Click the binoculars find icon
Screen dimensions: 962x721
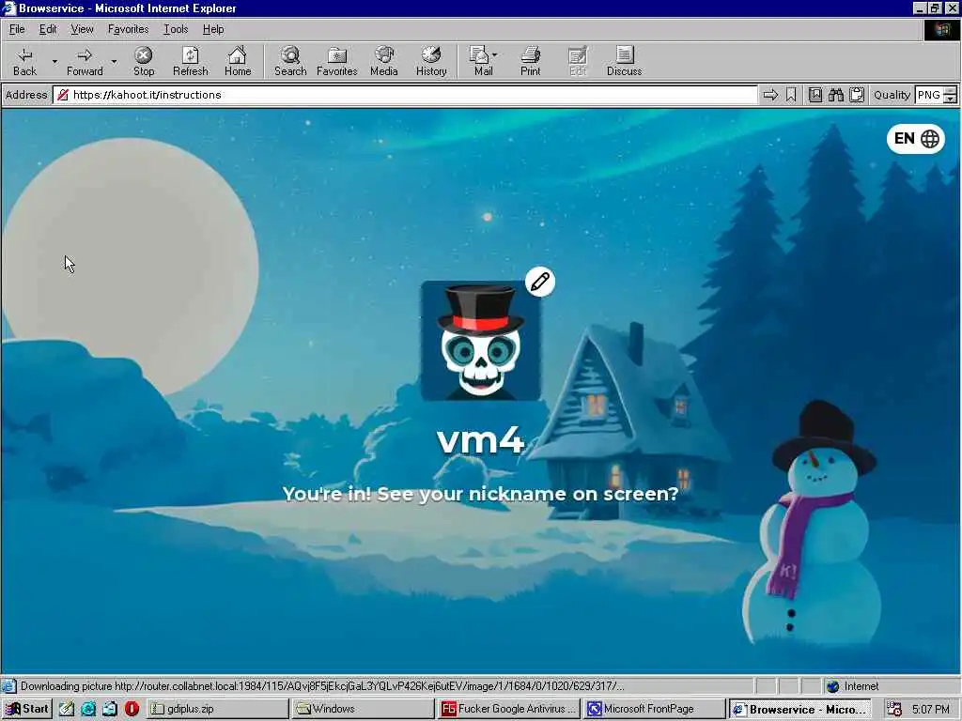pyautogui.click(x=835, y=95)
